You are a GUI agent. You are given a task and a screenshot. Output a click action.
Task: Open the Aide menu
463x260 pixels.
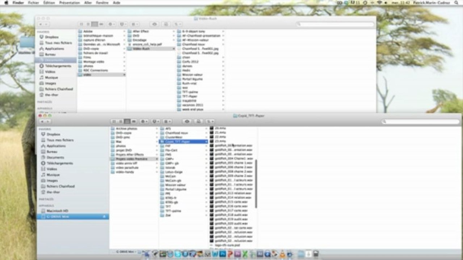tap(117, 3)
